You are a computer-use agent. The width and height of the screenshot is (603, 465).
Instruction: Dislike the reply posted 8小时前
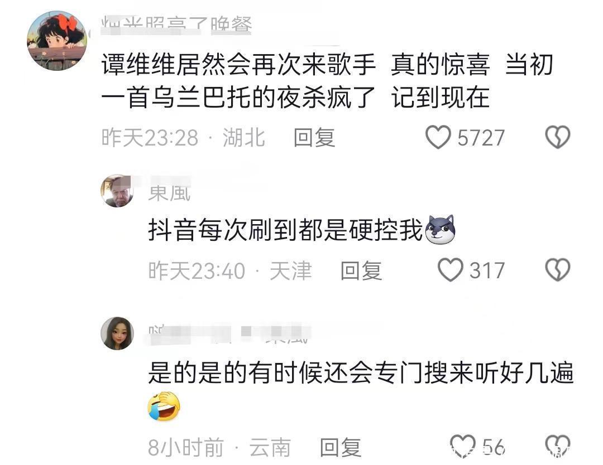click(x=558, y=446)
